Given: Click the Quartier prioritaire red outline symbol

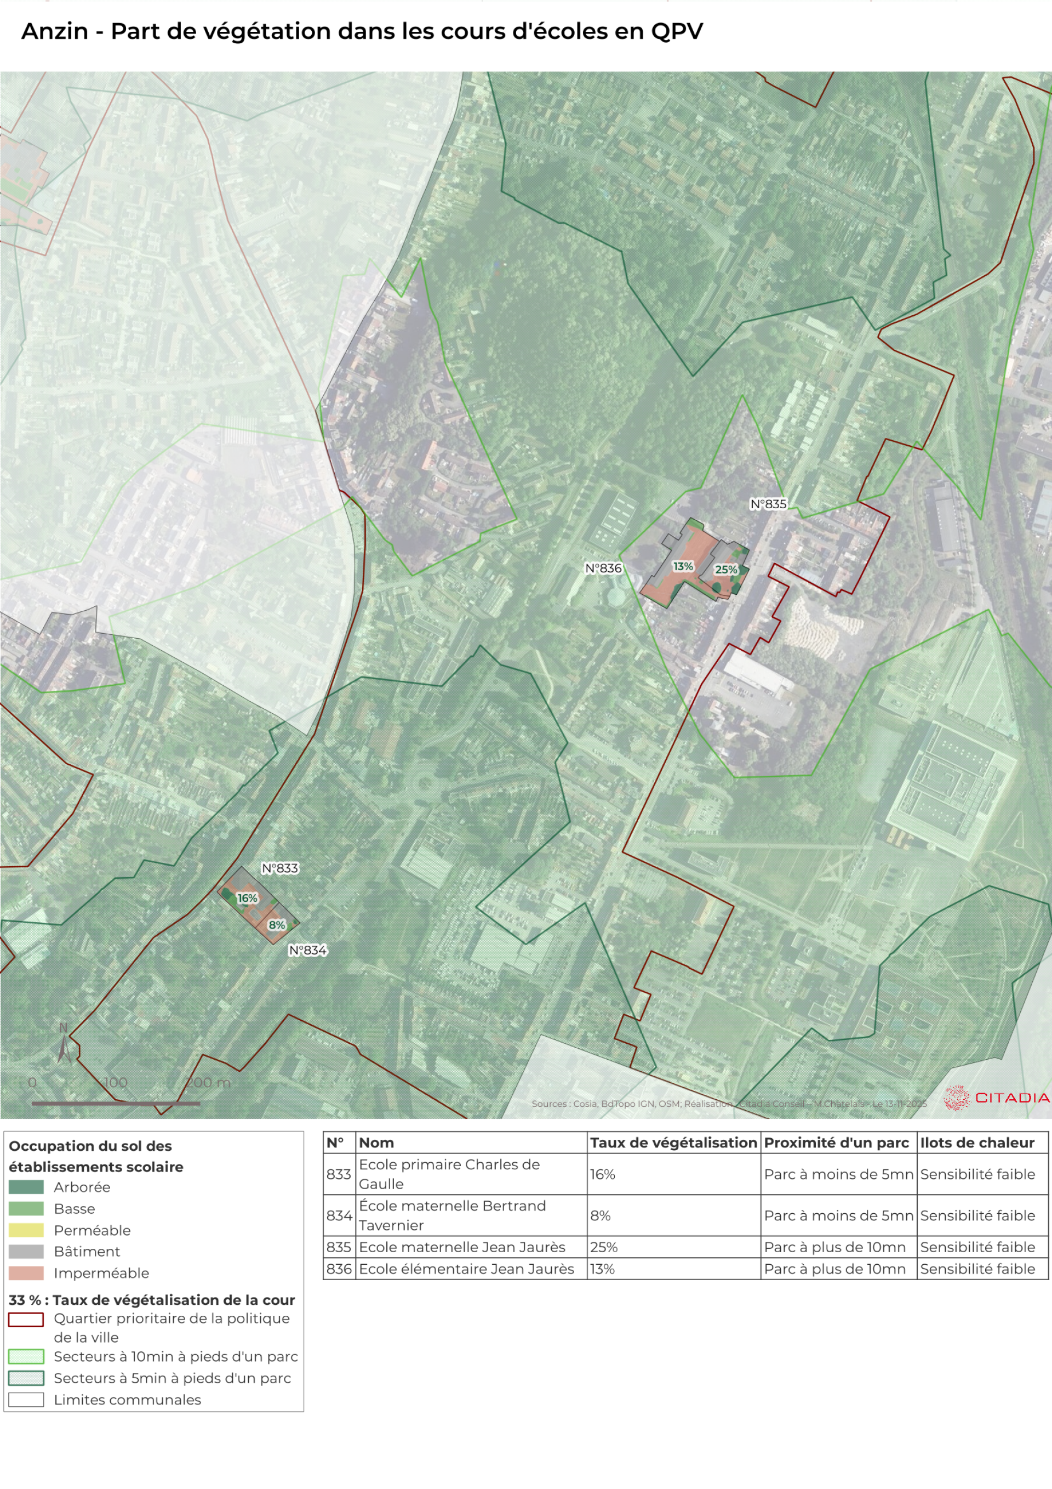Looking at the screenshot, I should coord(26,1319).
